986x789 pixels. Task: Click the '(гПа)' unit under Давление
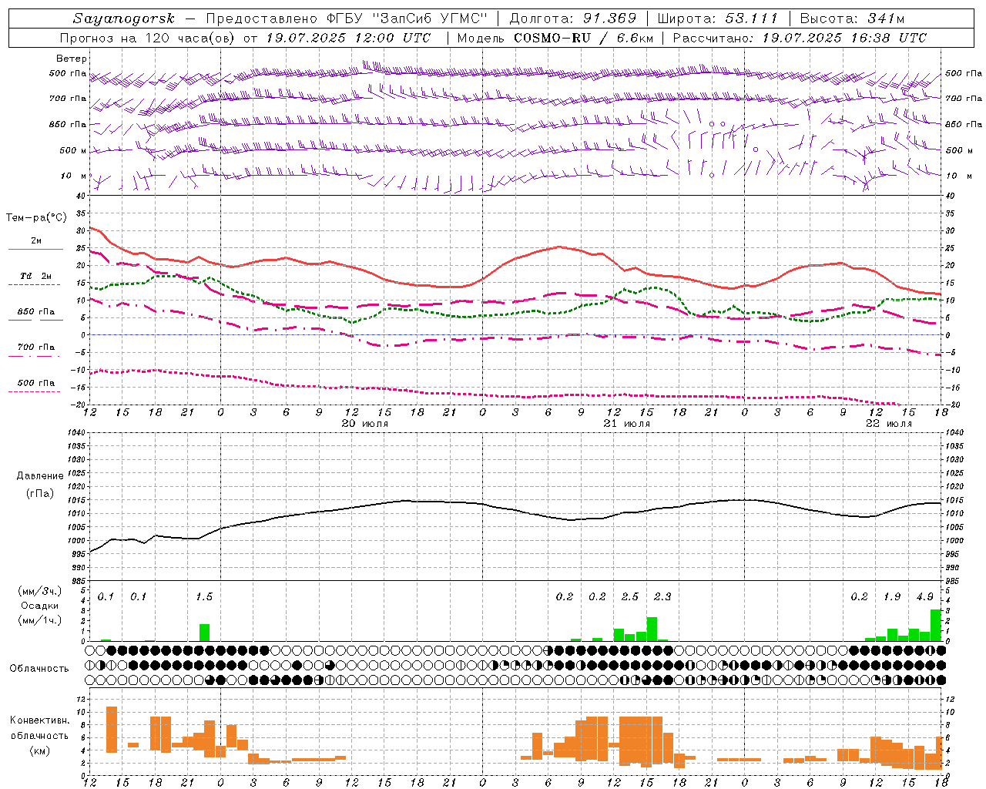[x=40, y=493]
